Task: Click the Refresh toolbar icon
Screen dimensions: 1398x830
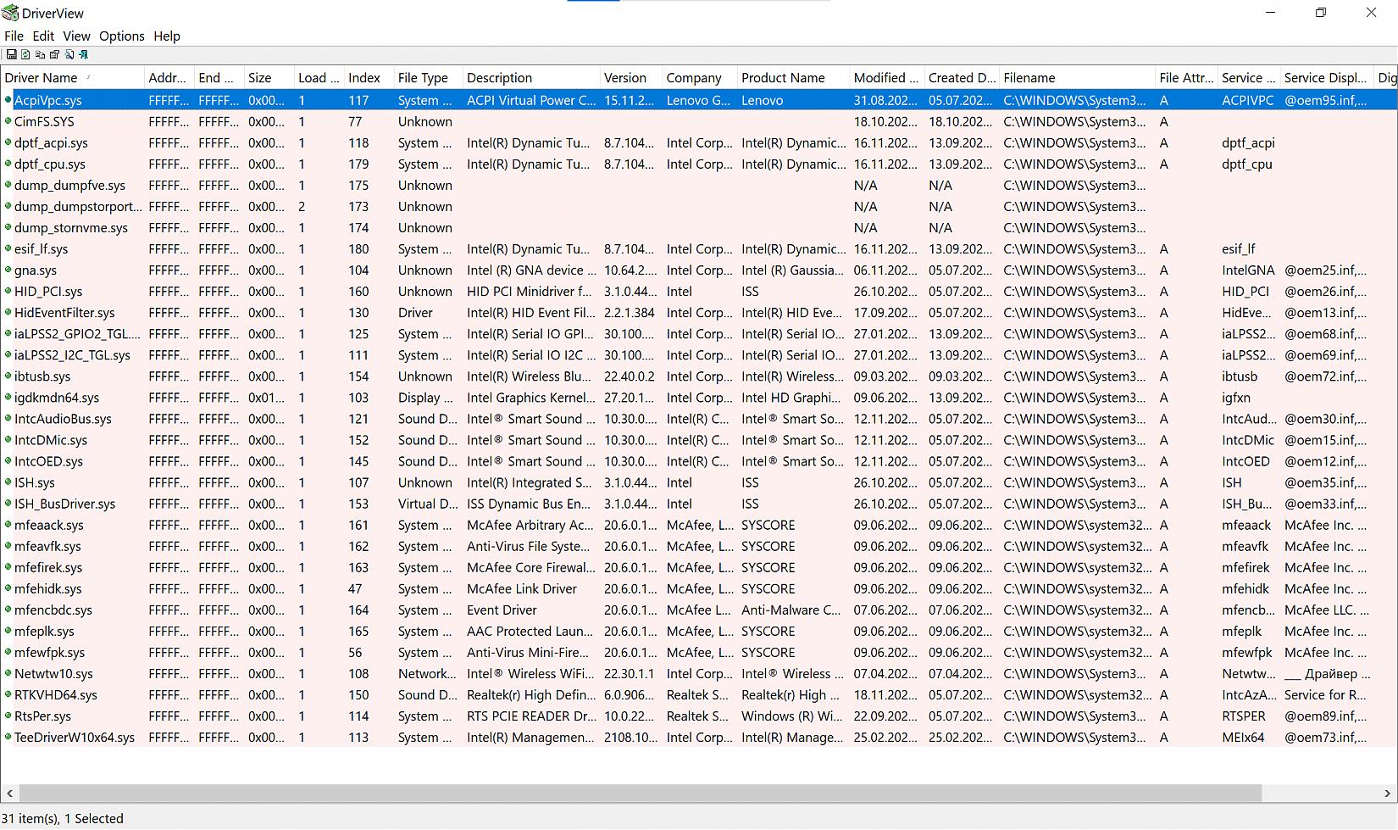Action: pyautogui.click(x=25, y=54)
